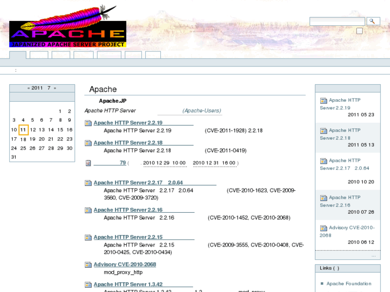Select day 31 in the calendar

pyautogui.click(x=14, y=157)
